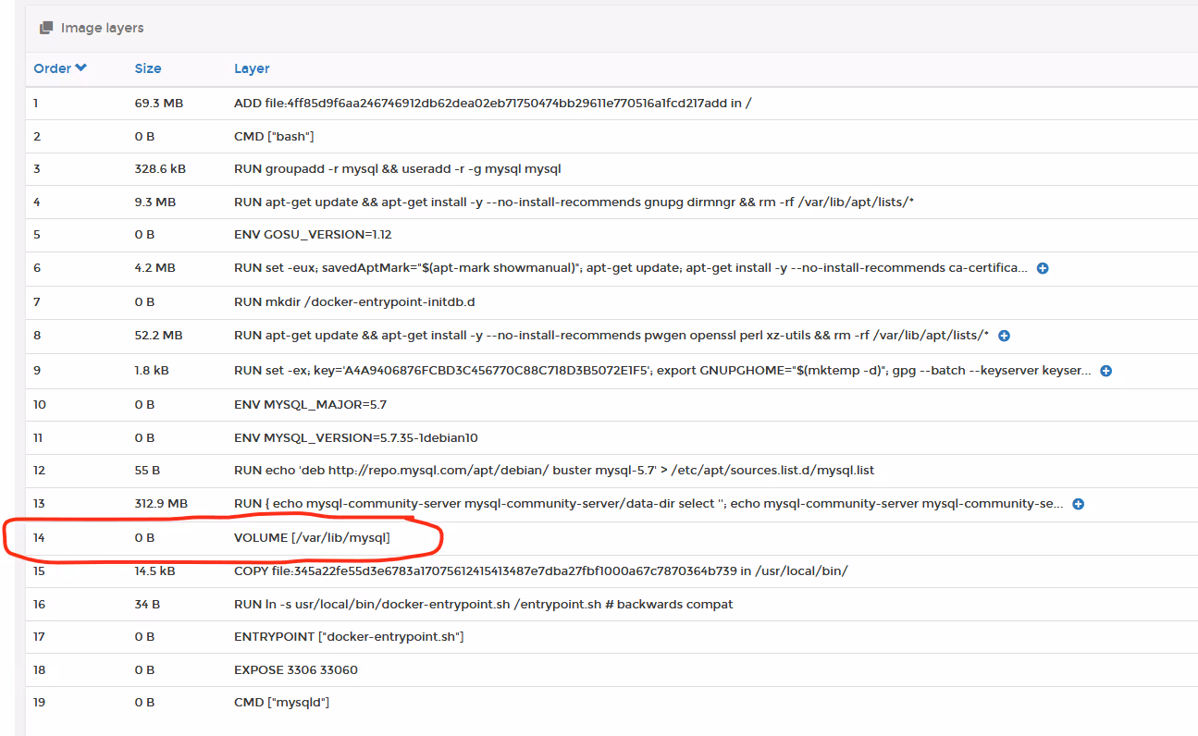This screenshot has height=736, width=1198.
Task: Click the 34 B size value
Action: (147, 604)
